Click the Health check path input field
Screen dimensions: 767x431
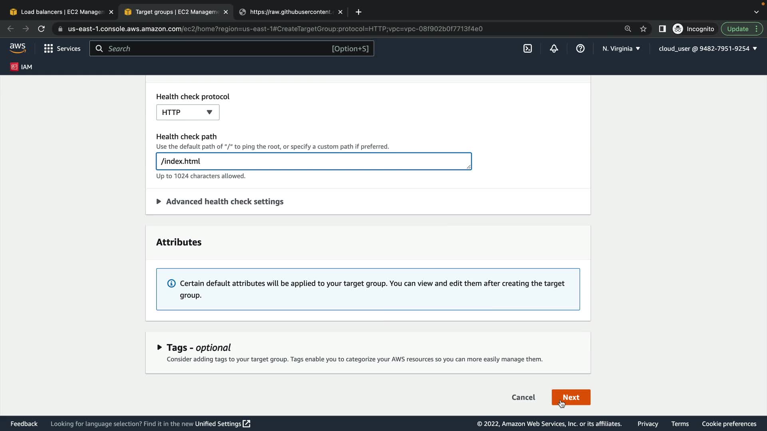coord(313,161)
